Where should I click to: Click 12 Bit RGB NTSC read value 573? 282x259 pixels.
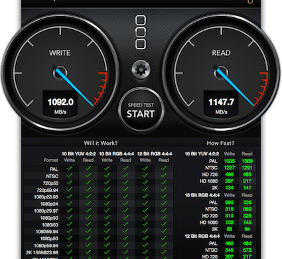coord(247,250)
